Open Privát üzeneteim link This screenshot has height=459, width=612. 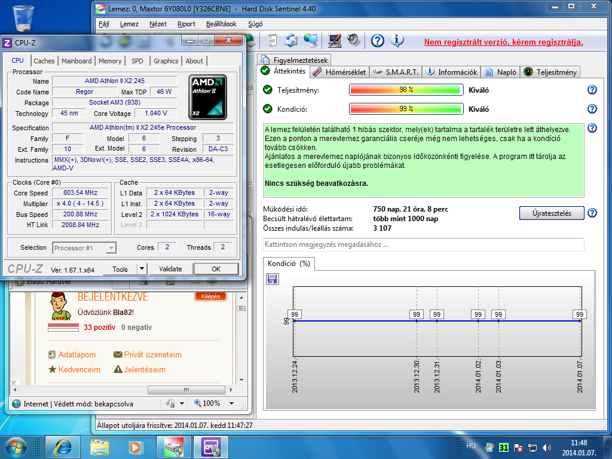click(152, 355)
